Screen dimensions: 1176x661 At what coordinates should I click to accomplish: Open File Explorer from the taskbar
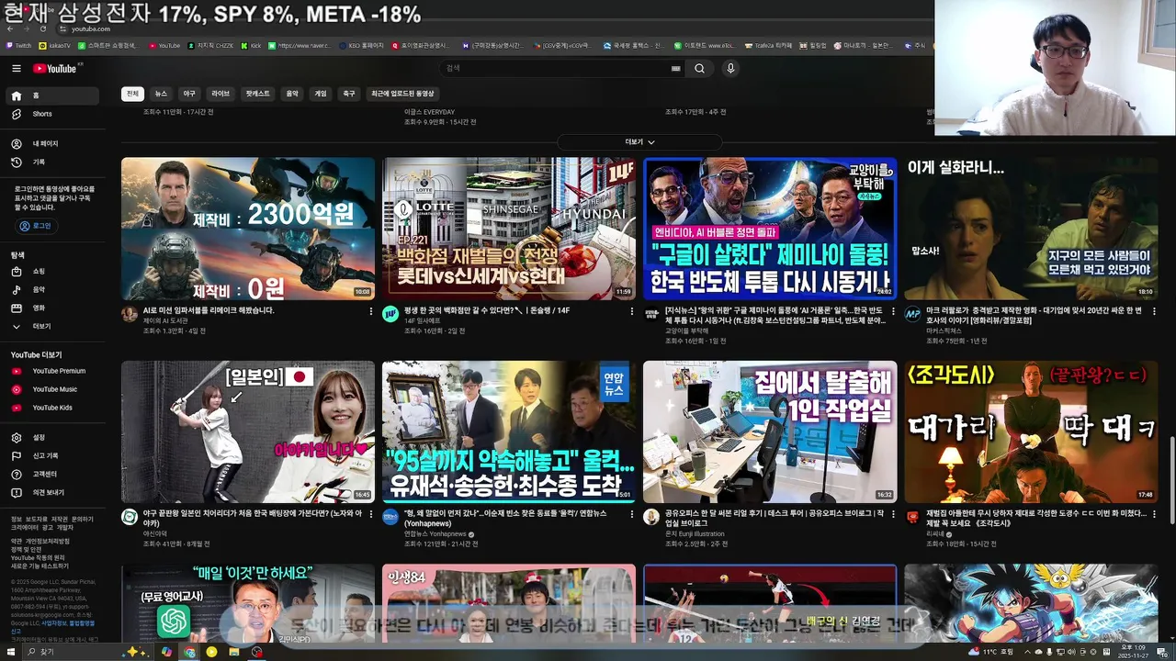click(234, 652)
